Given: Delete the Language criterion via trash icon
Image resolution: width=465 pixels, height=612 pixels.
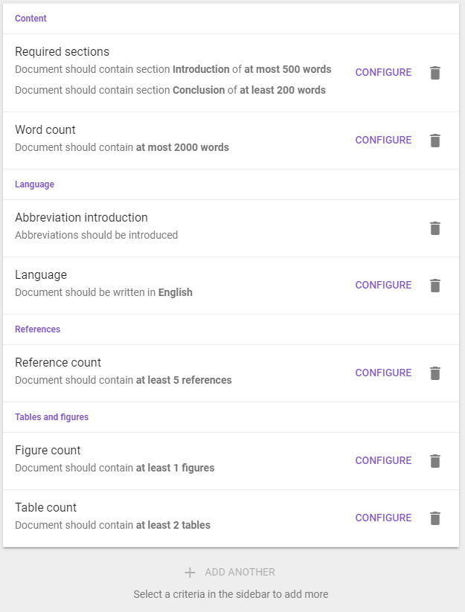Looking at the screenshot, I should (435, 286).
